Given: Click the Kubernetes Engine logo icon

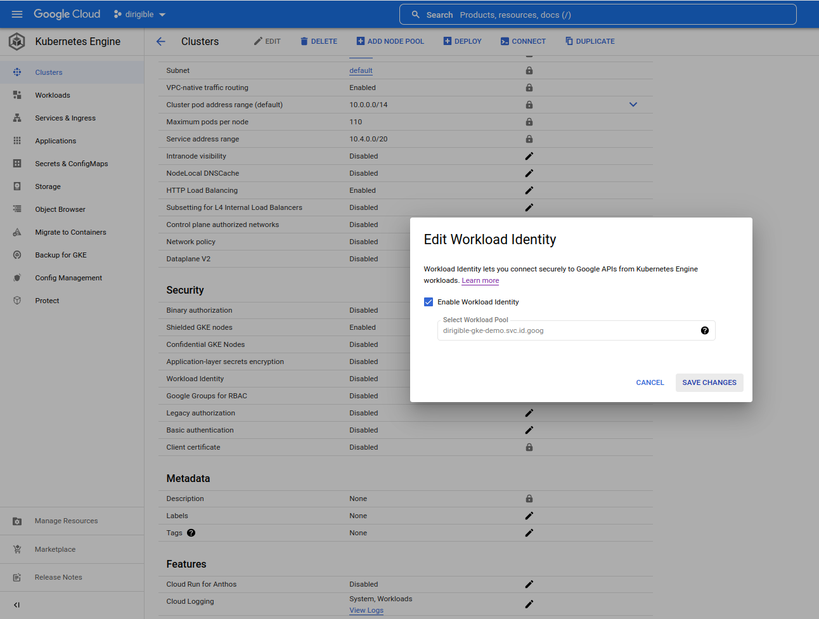Looking at the screenshot, I should pyautogui.click(x=17, y=41).
